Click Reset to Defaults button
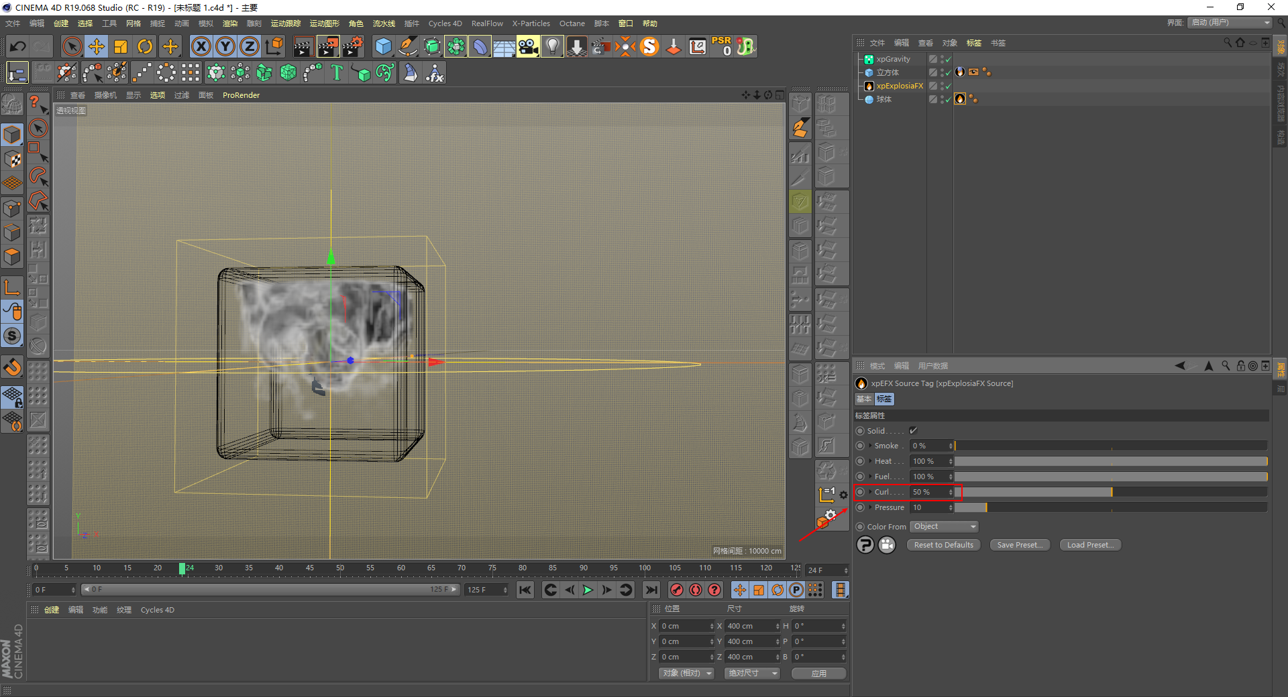The image size is (1288, 697). pyautogui.click(x=943, y=545)
